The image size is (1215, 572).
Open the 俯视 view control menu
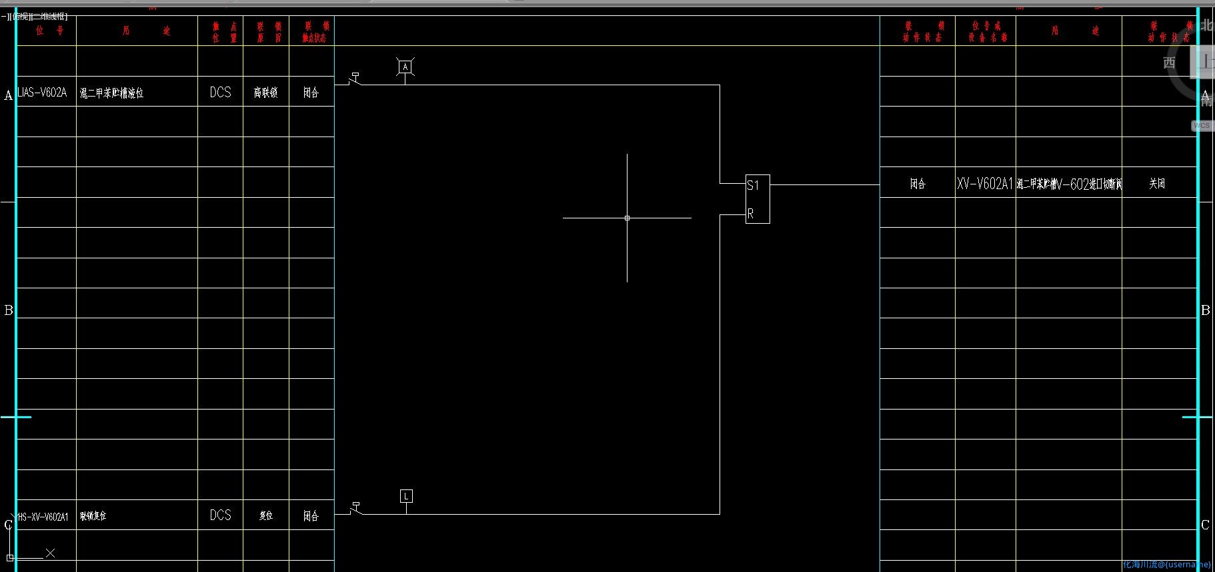(x=21, y=17)
